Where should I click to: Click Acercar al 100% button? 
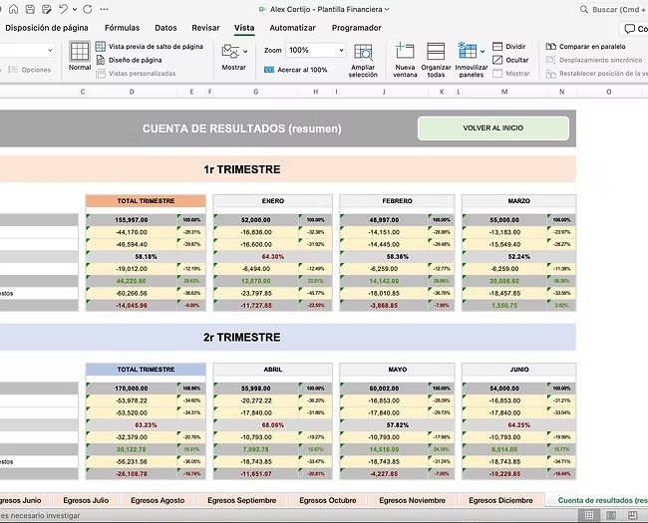click(295, 70)
